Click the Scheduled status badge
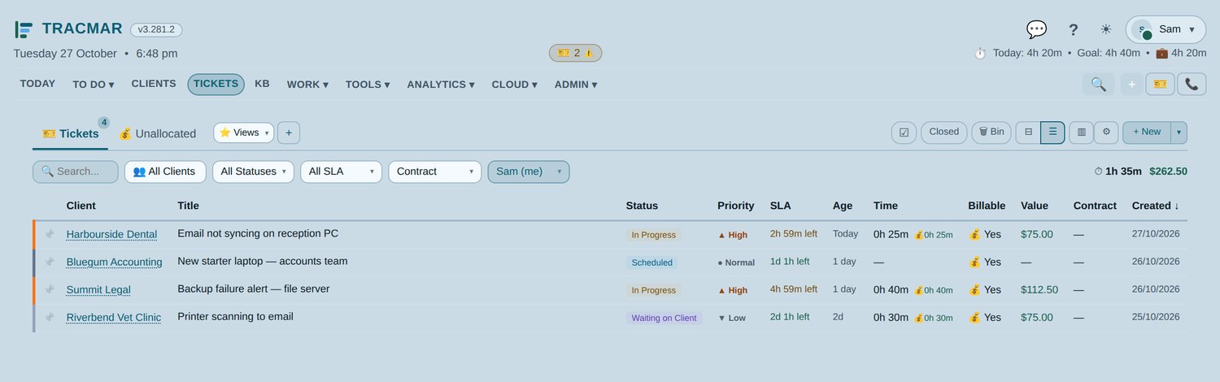 (651, 263)
